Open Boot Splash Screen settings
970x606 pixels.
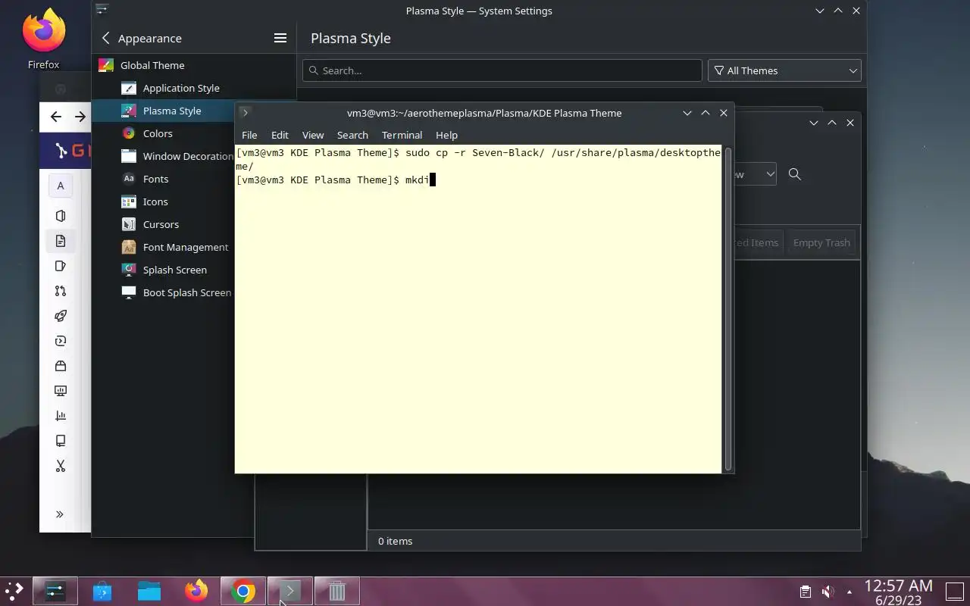click(x=187, y=292)
